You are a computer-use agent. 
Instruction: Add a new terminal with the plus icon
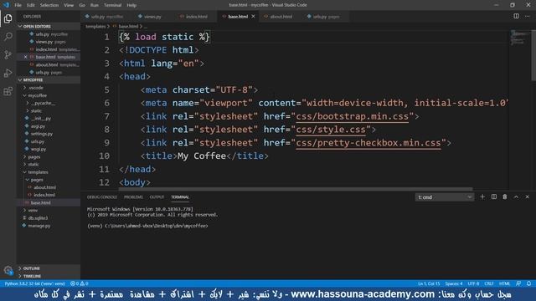(482, 197)
